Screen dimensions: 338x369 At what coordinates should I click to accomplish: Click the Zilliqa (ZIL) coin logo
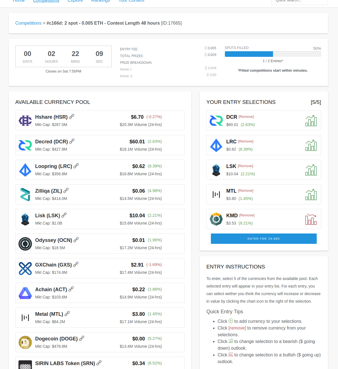(x=25, y=194)
